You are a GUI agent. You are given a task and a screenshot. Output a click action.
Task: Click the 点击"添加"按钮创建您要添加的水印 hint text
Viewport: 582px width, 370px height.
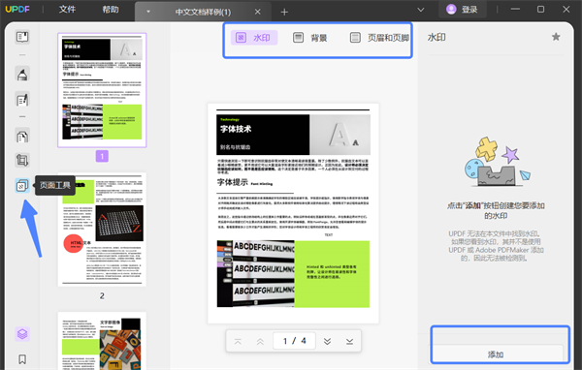[x=496, y=210]
